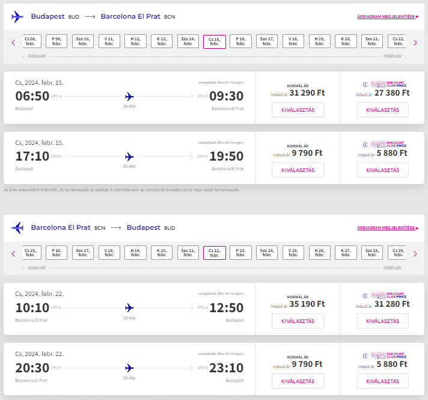
Task: Show earlier dates with outbound left chevron
Action: pyautogui.click(x=13, y=43)
